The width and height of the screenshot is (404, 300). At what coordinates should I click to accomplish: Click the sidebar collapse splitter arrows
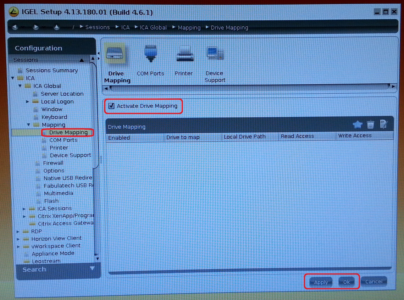coord(98,56)
